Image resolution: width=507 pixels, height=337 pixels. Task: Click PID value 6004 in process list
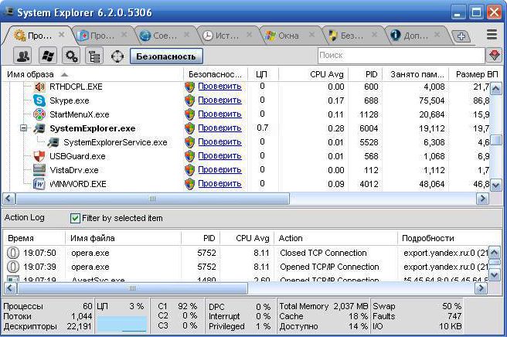[x=369, y=128]
